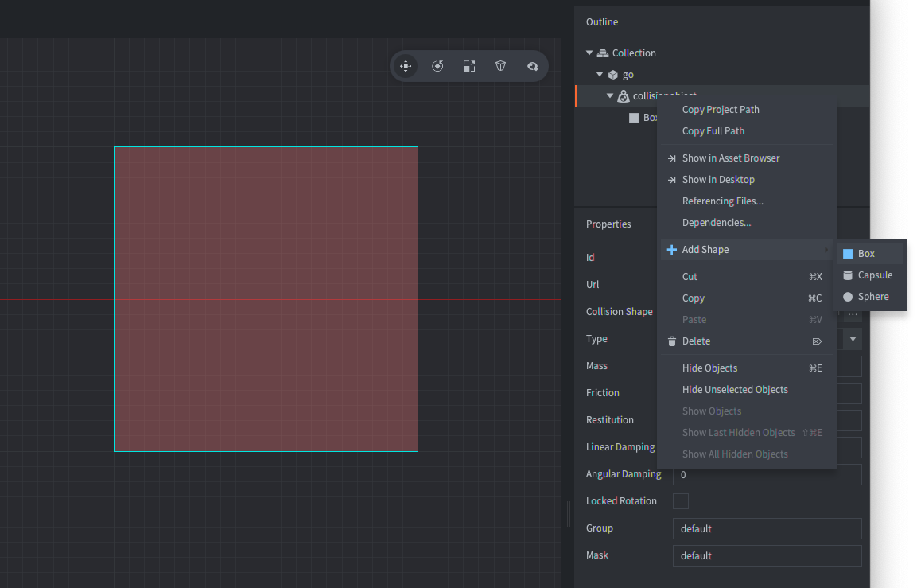Select the Scale tool in scene toolbar

coord(469,66)
